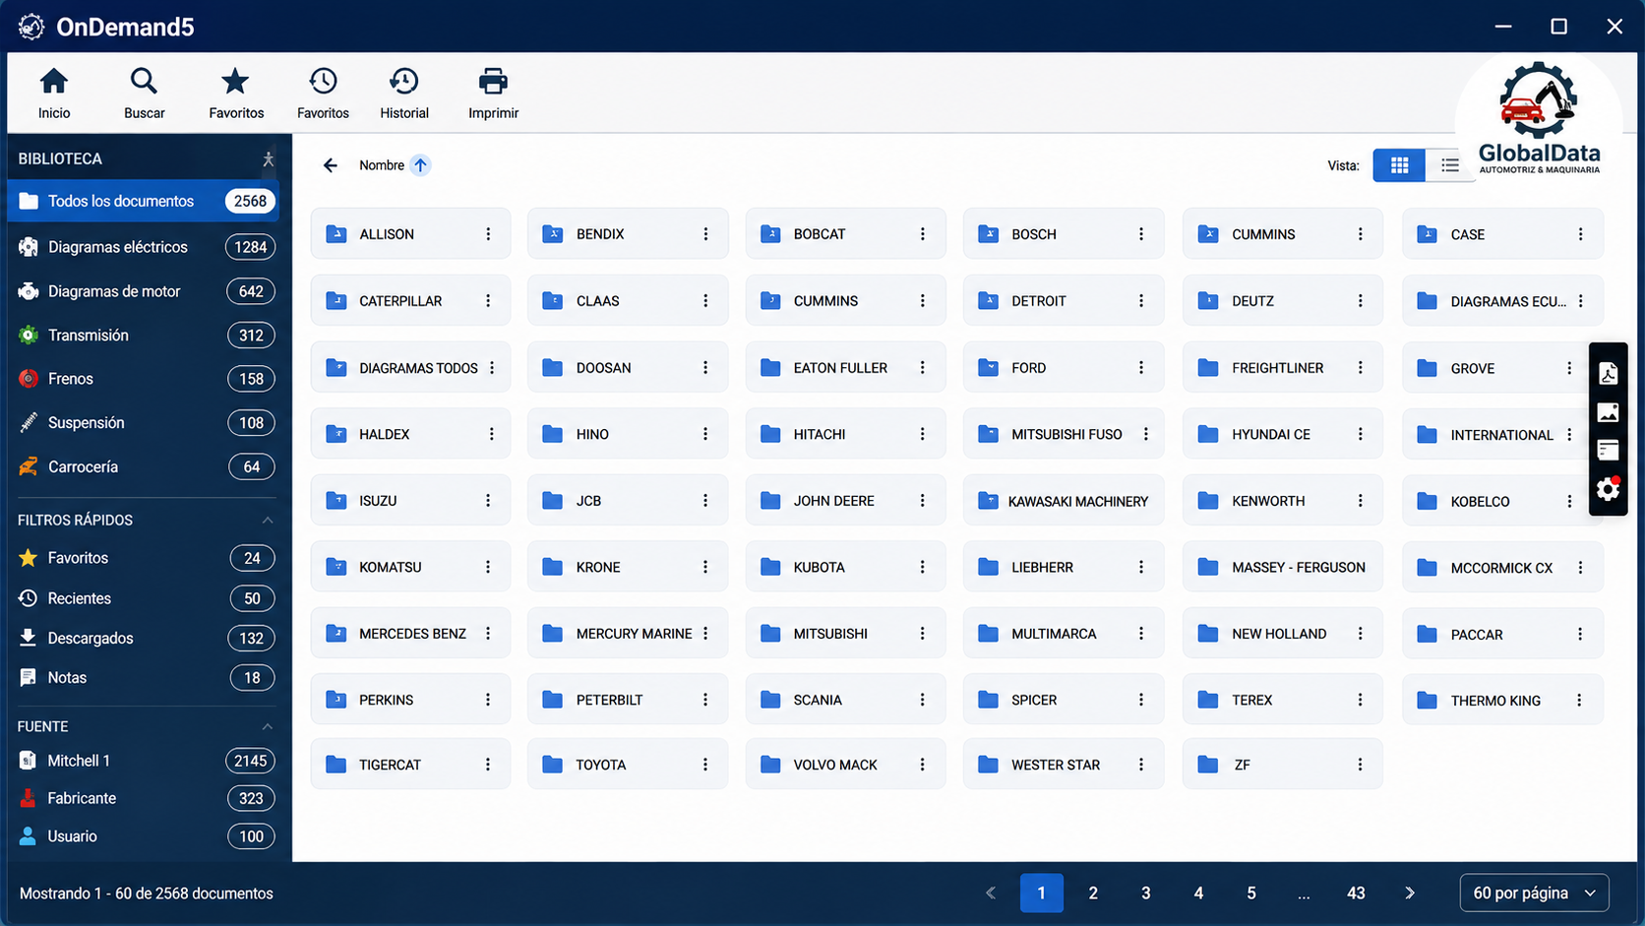The width and height of the screenshot is (1645, 926).
Task: Click the PDF document icon in the side strip
Action: [x=1608, y=374]
